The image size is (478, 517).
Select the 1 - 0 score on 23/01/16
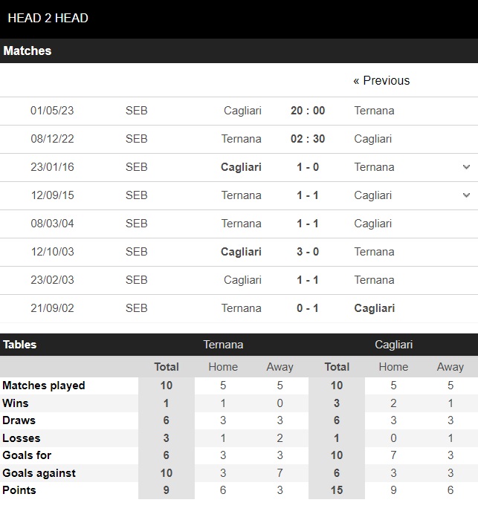[308, 167]
